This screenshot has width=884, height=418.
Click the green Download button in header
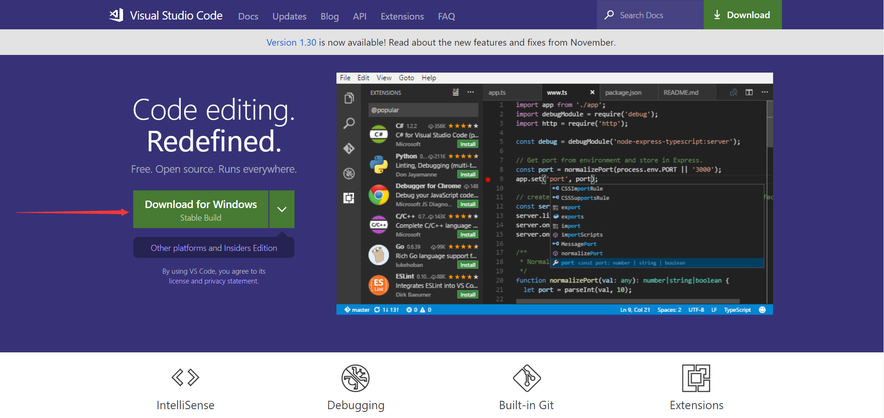coord(742,15)
